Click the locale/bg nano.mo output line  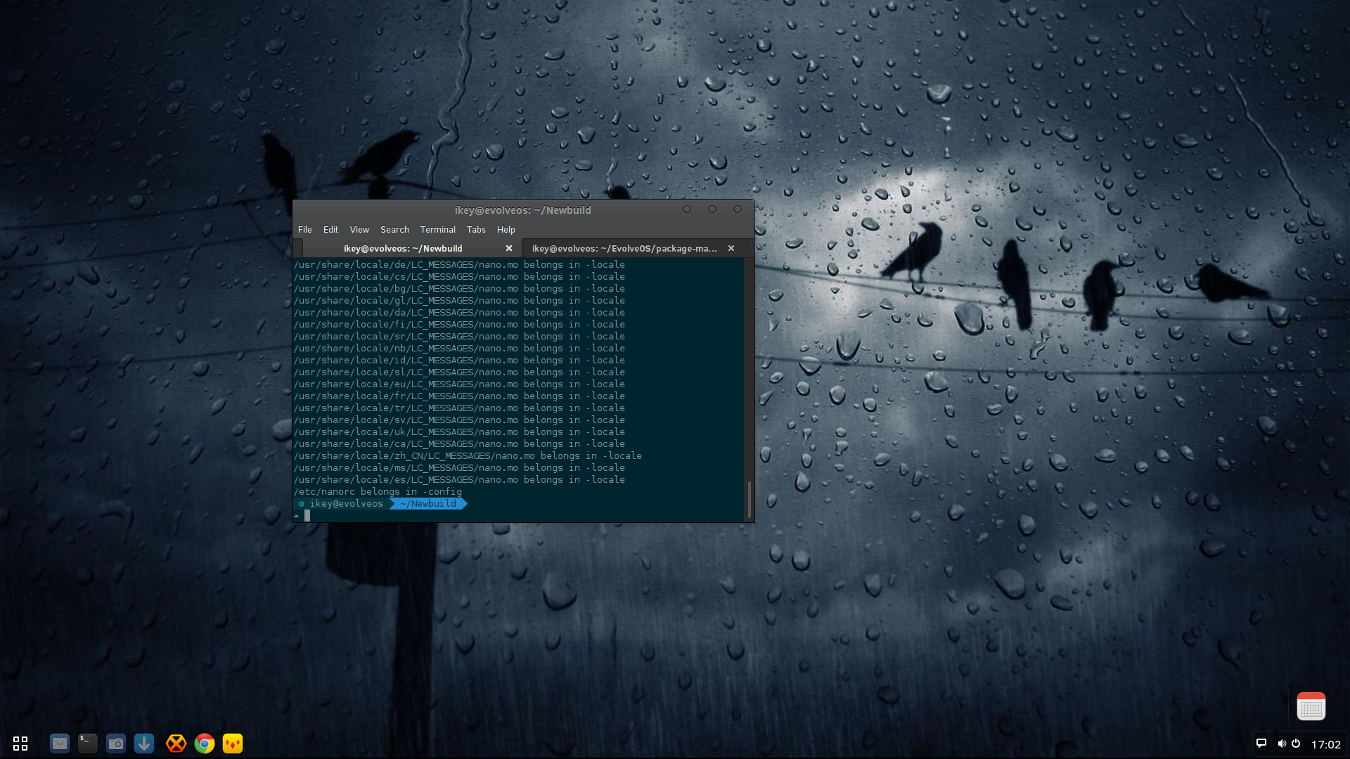click(459, 289)
